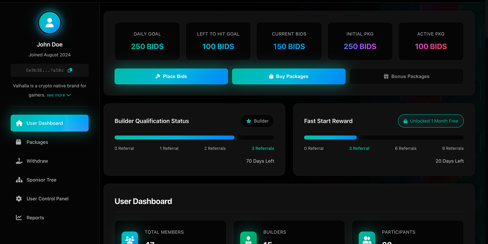
Task: Click the chart icon next to Reports
Action: click(19, 217)
